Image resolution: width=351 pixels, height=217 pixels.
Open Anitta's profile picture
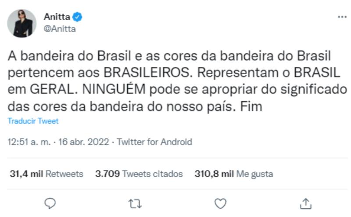pyautogui.click(x=21, y=23)
